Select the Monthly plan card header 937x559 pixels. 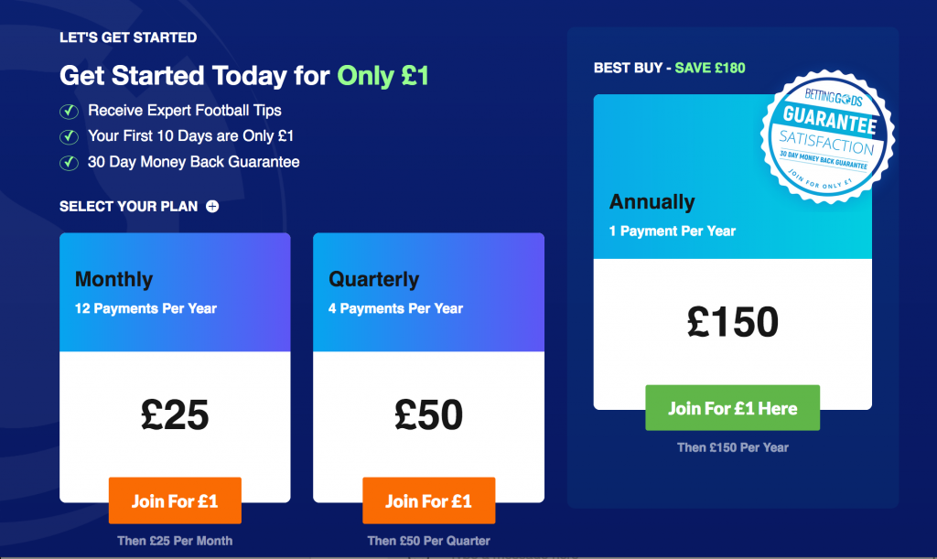coord(175,292)
